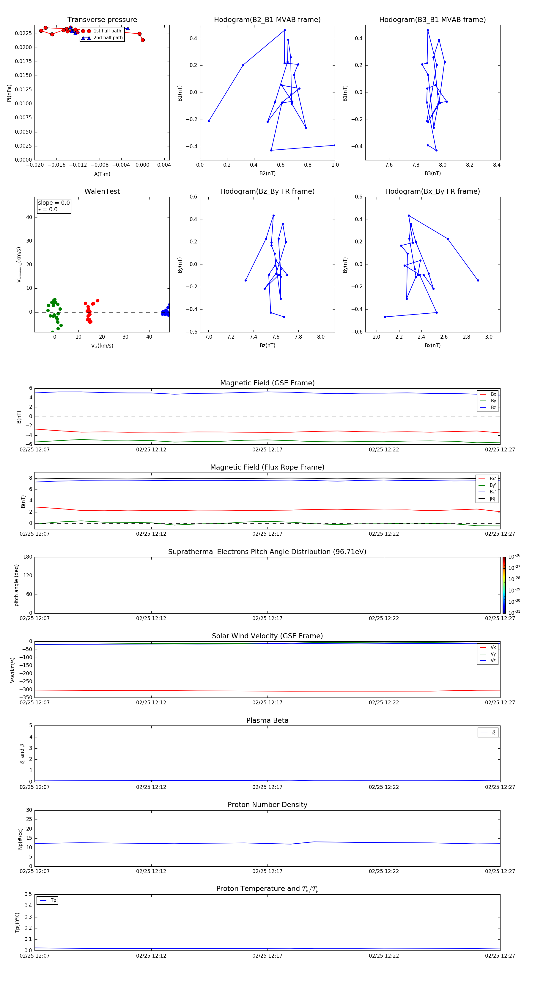Click the Bx' entry in Flux Rope legend

click(x=487, y=479)
